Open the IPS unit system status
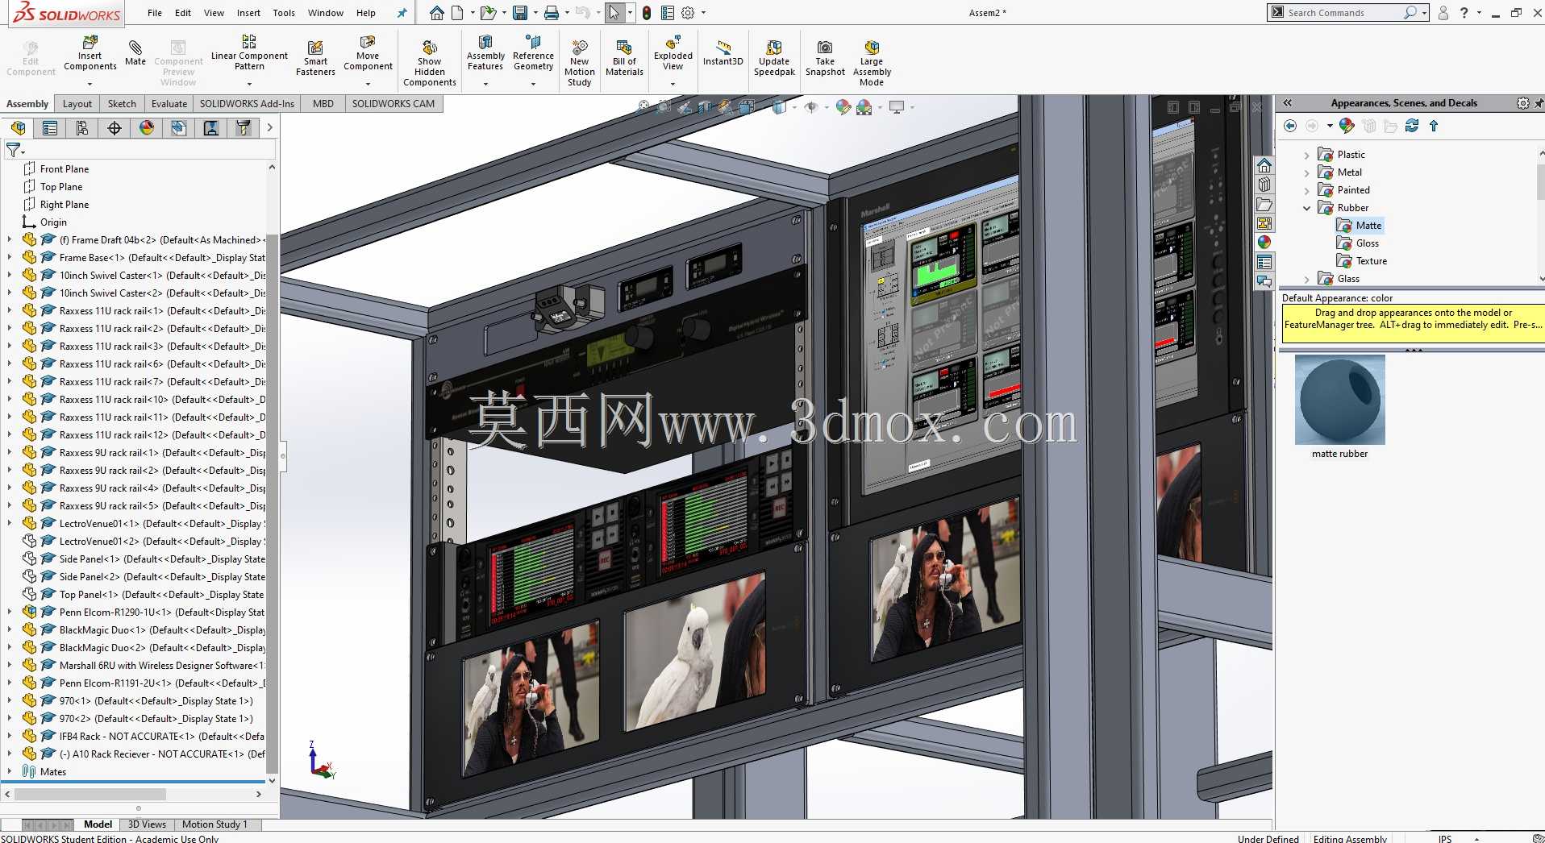 [x=1445, y=838]
